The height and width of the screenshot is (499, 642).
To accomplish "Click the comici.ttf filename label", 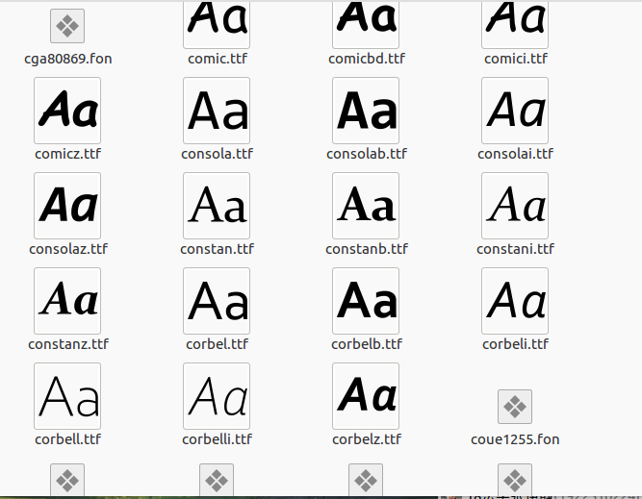I will coord(516,59).
